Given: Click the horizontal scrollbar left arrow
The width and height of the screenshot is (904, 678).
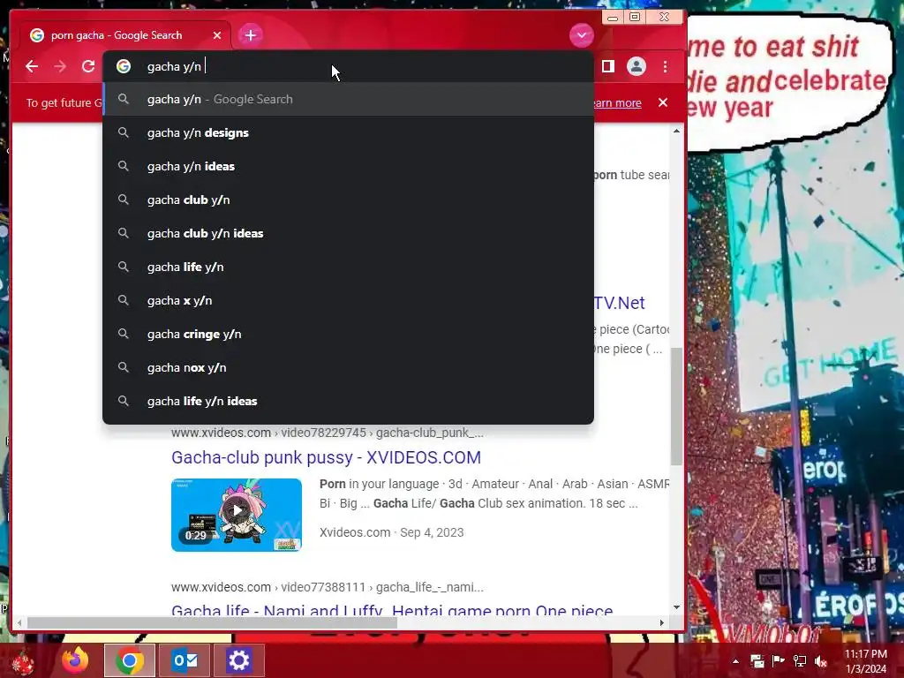Looking at the screenshot, I should [x=19, y=622].
